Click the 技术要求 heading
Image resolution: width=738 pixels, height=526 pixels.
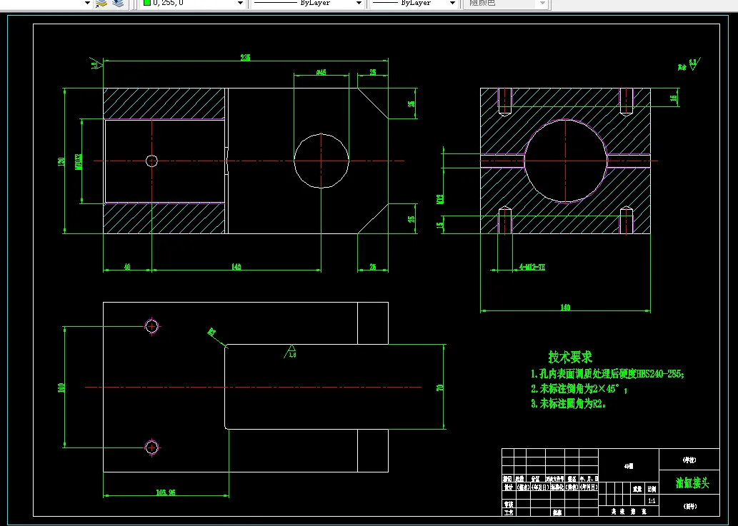pos(570,357)
